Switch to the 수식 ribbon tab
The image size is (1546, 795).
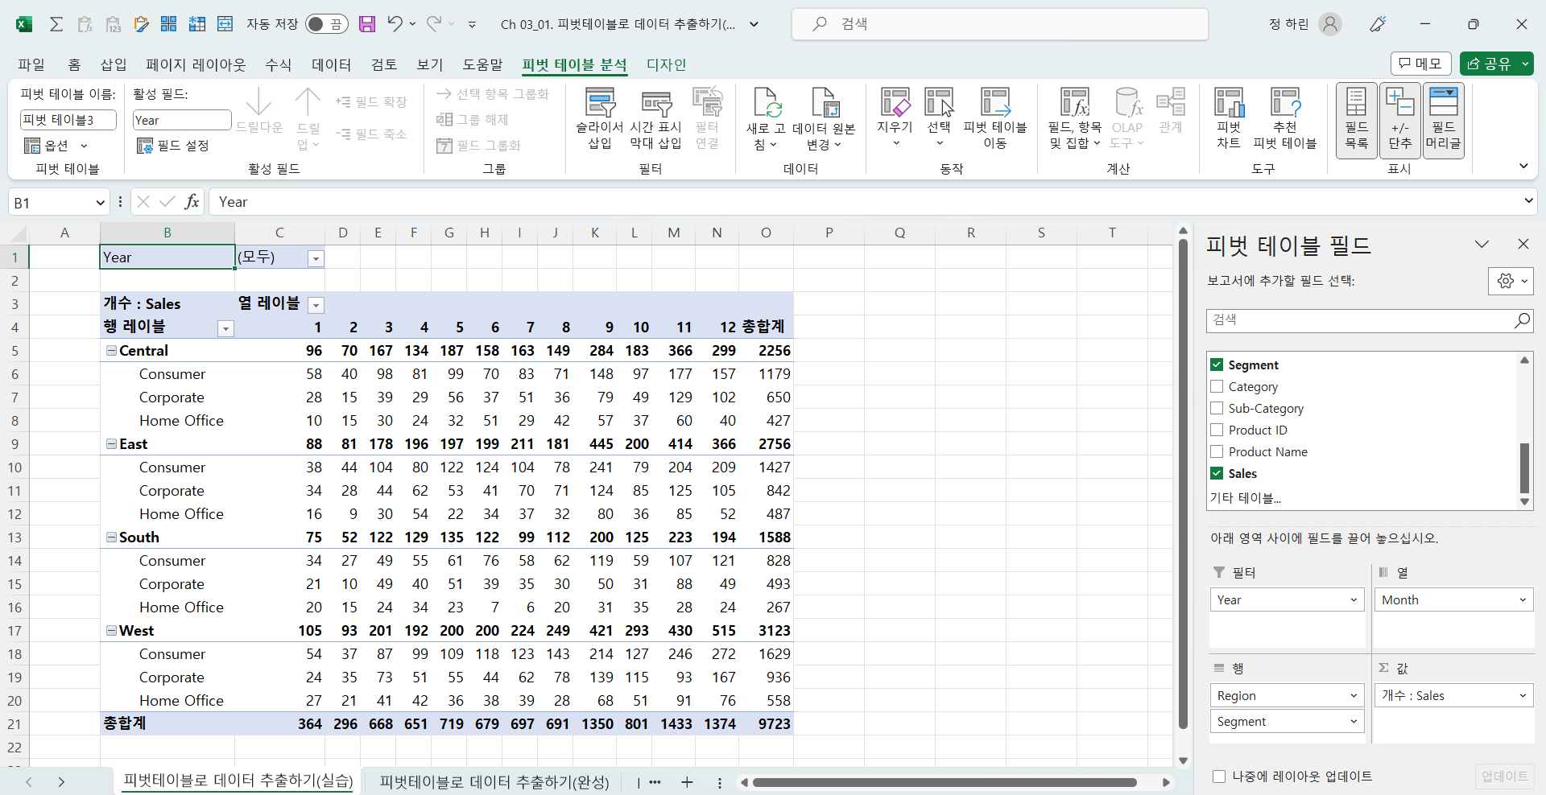[279, 64]
